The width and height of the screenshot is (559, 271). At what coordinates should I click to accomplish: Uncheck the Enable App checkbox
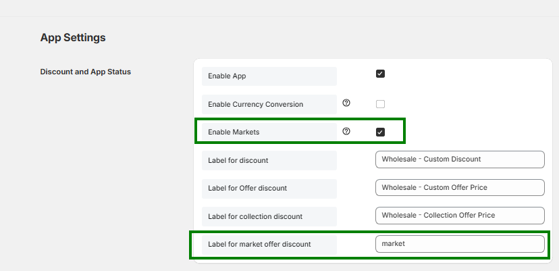click(x=380, y=74)
